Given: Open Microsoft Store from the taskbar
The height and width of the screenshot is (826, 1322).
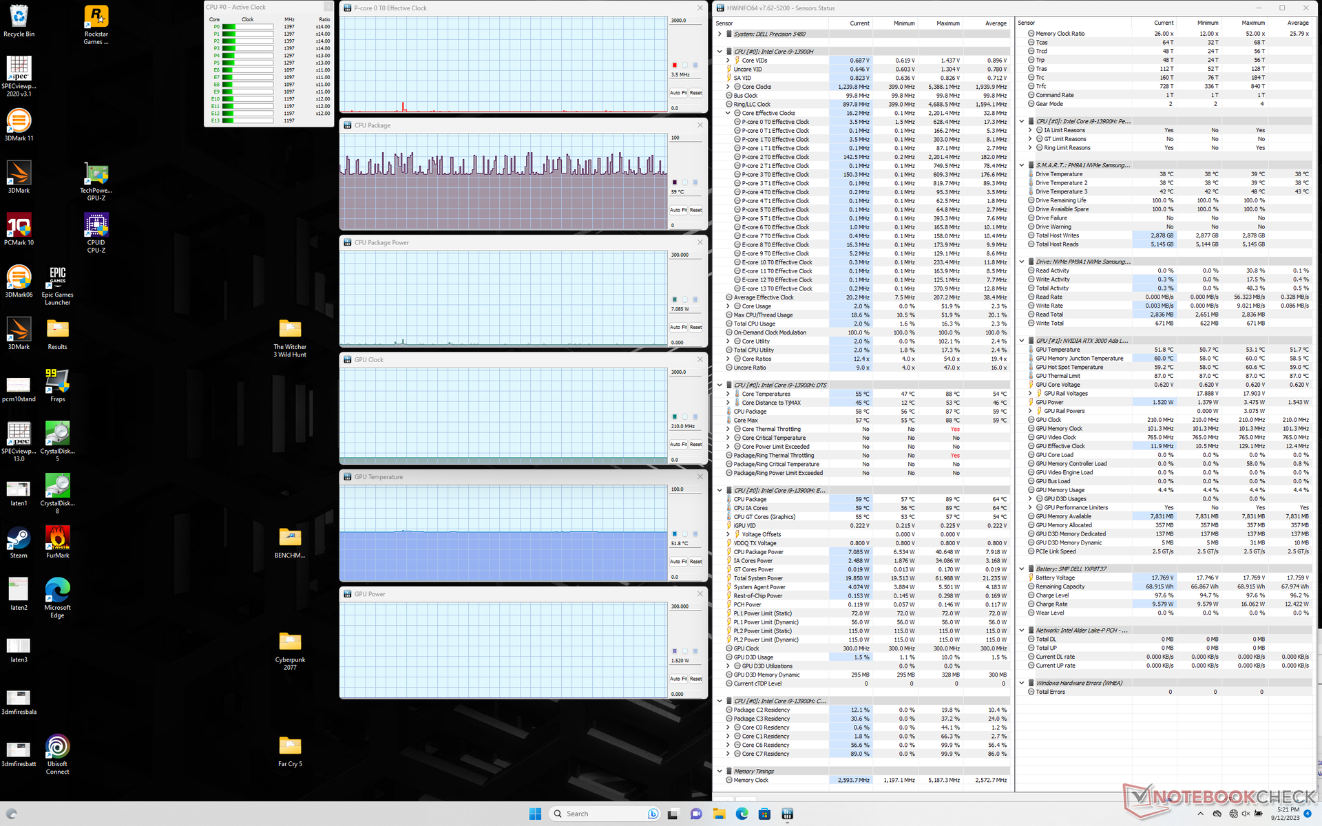Looking at the screenshot, I should click(x=764, y=814).
